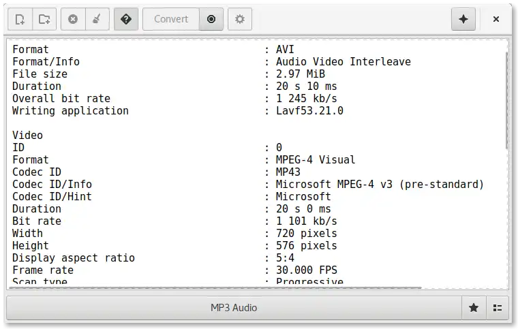Click the favorite star icon beside MP3 Audio
This screenshot has height=329, width=518.
(x=474, y=308)
